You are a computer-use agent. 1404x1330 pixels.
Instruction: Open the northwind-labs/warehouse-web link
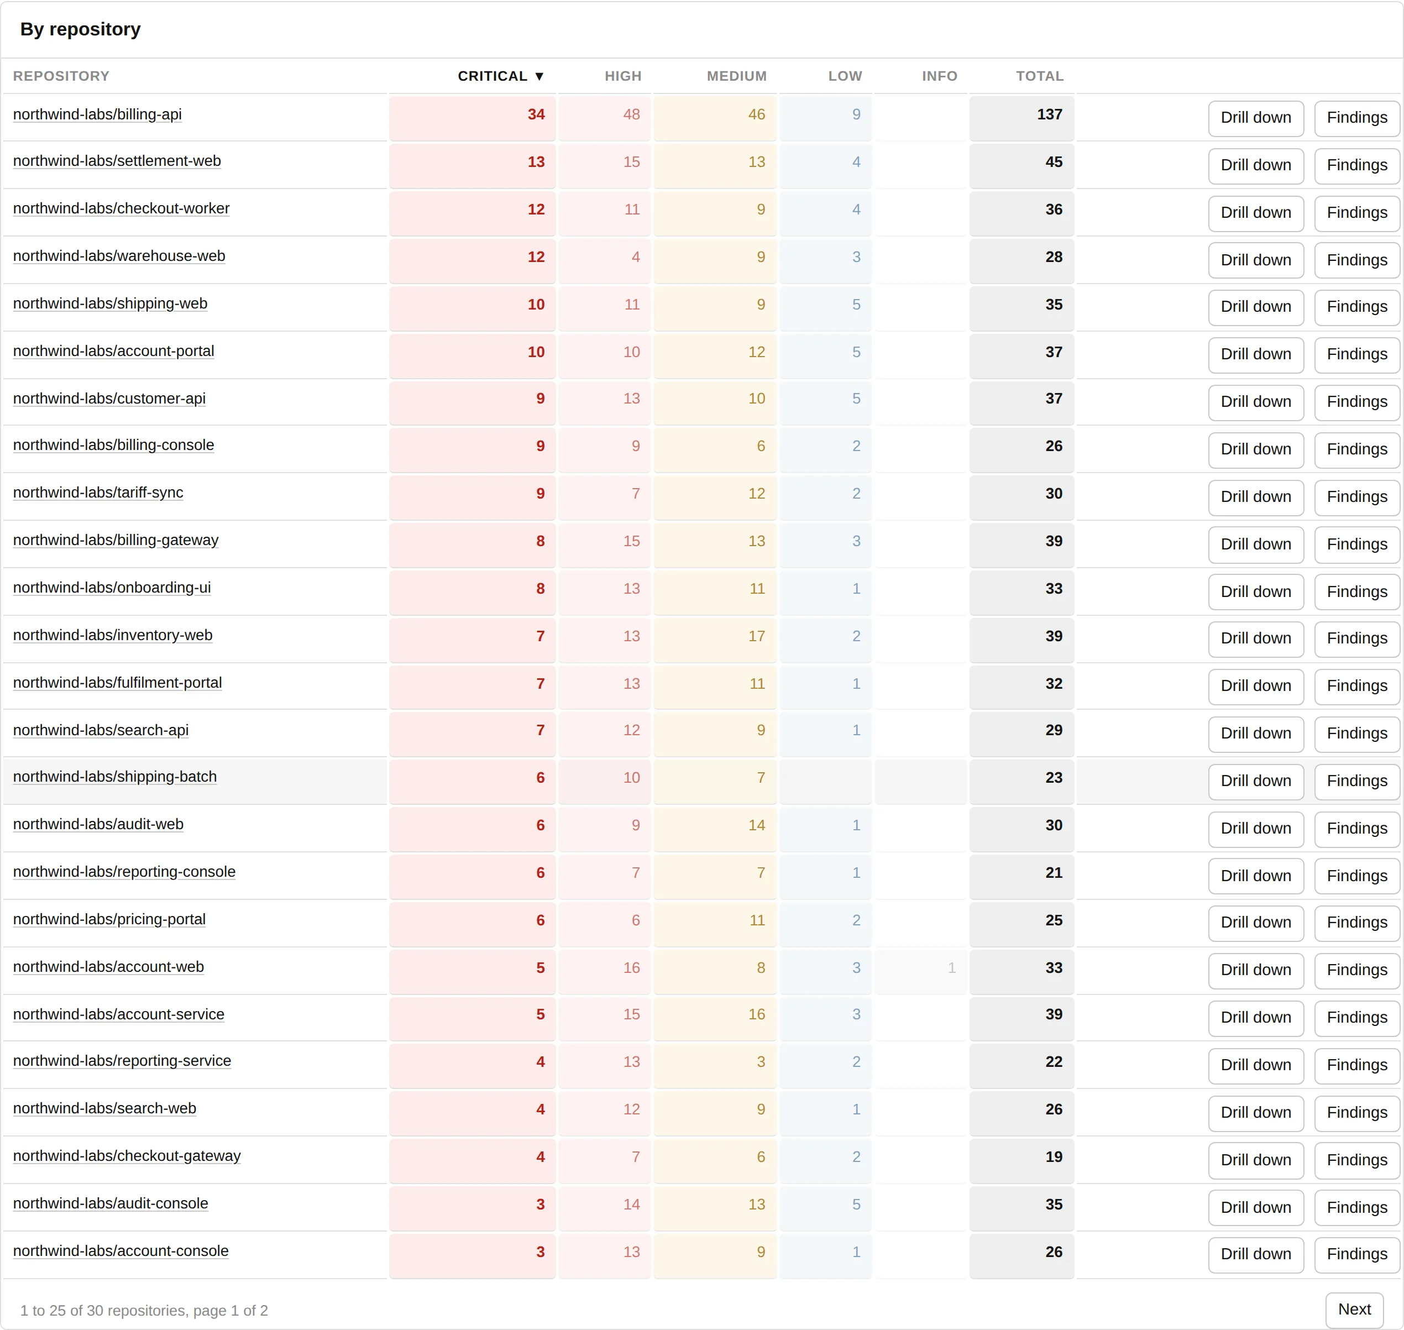coord(119,256)
